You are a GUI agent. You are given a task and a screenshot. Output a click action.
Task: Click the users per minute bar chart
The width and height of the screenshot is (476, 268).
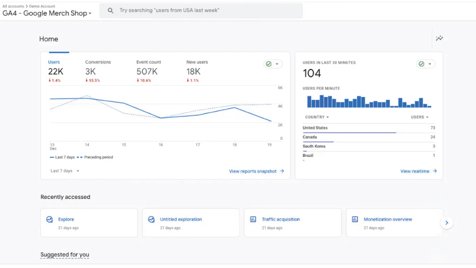click(x=369, y=101)
